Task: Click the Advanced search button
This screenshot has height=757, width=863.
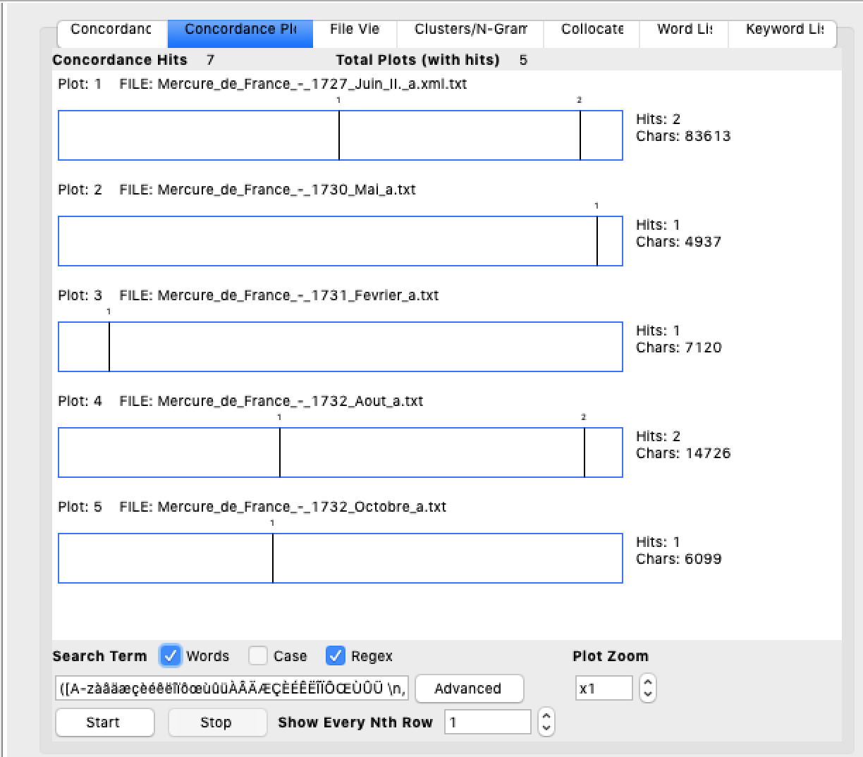Action: 469,689
